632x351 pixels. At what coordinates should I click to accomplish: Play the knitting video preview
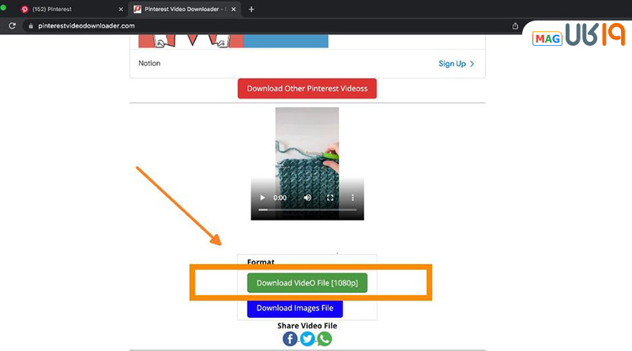click(x=262, y=198)
